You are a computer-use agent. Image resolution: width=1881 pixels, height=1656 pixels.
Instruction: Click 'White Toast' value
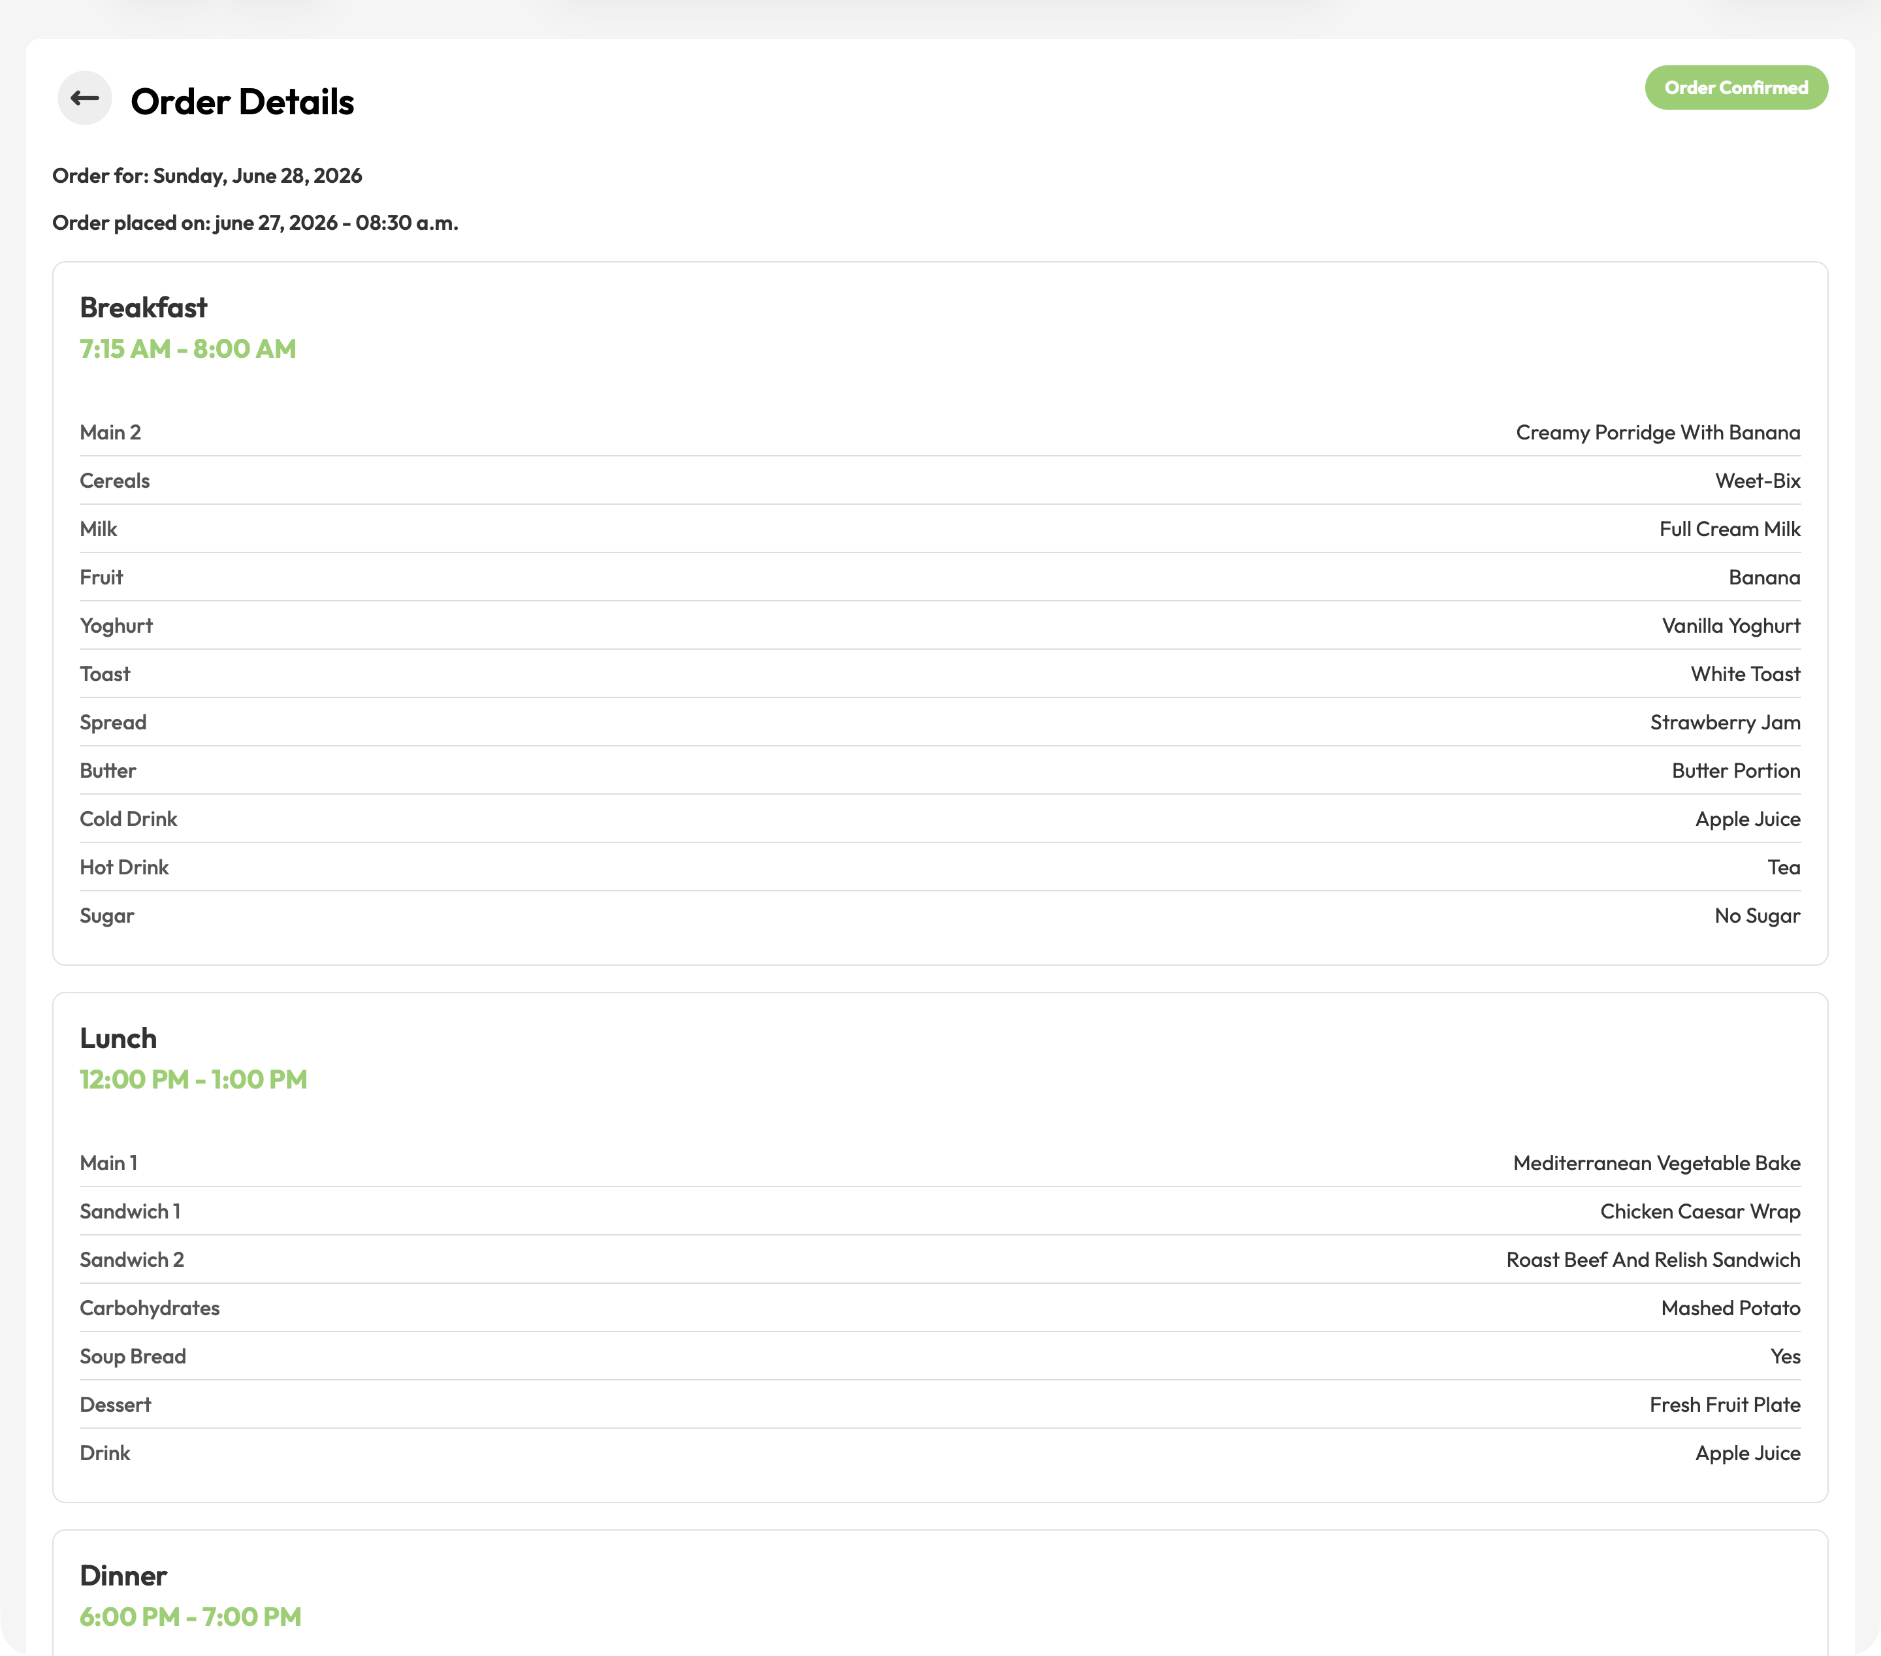1744,673
